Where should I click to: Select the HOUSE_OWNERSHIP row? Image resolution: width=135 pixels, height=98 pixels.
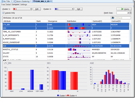(66, 42)
